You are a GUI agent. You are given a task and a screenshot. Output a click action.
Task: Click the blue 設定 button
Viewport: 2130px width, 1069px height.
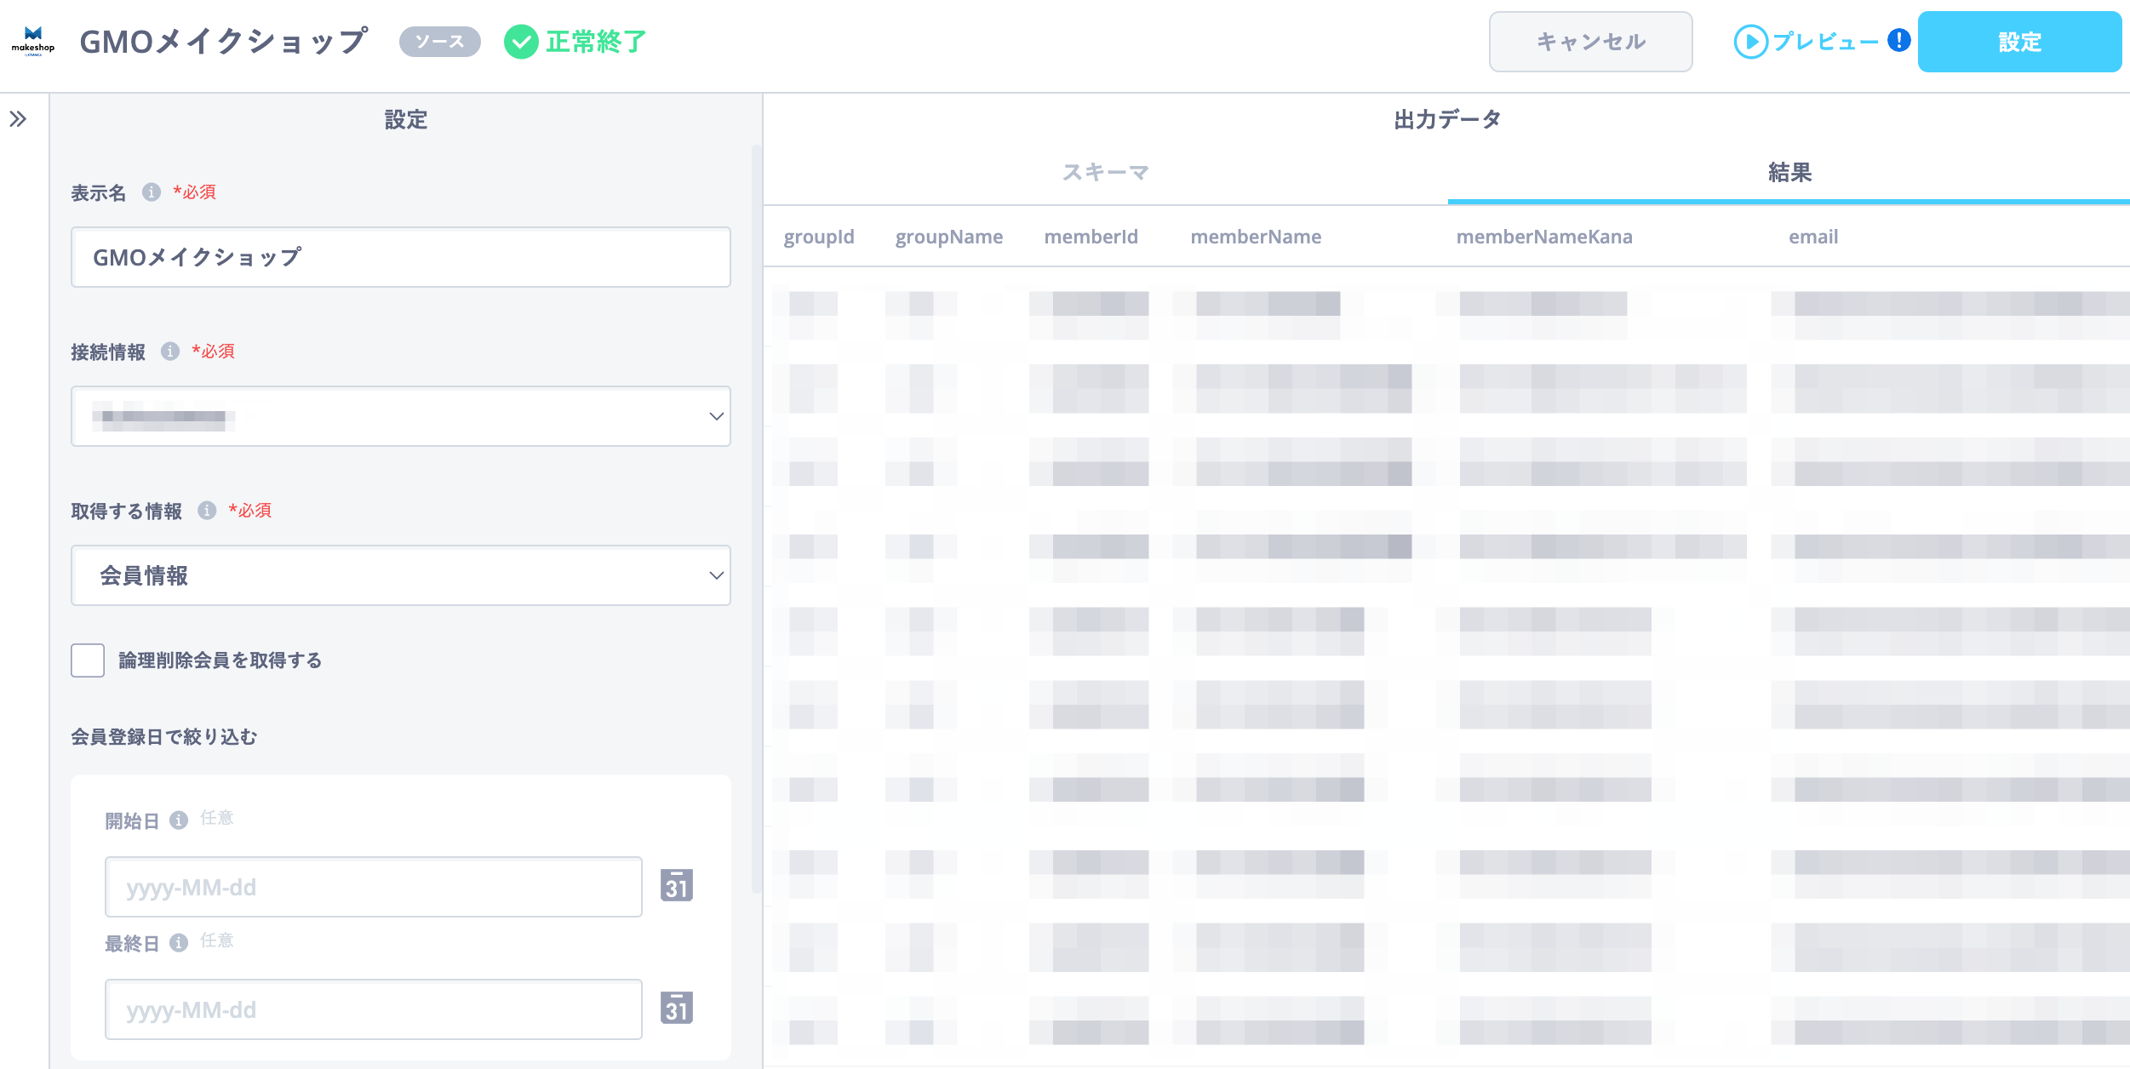(2019, 42)
